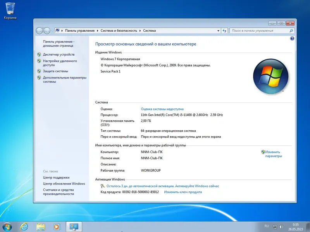Click the heading Просмотр основных сведений о вашем компьютере
310x232 pixels.
(x=146, y=44)
